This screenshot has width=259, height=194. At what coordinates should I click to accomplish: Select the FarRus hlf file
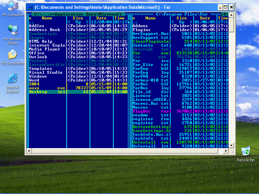pyautogui.click(x=180, y=84)
